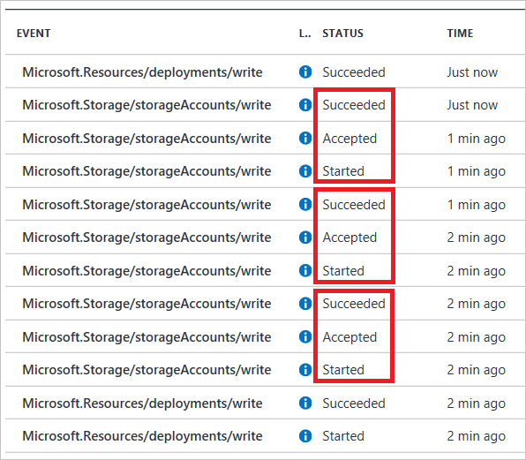Click the truncated L.. column header
The width and height of the screenshot is (526, 460).
pos(305,34)
